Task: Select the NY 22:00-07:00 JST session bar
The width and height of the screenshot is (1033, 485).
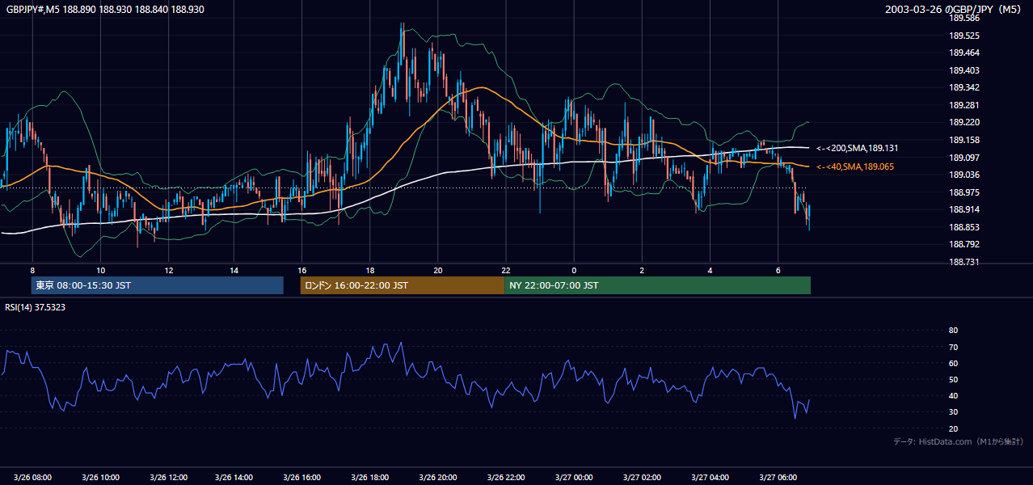Action: (657, 285)
